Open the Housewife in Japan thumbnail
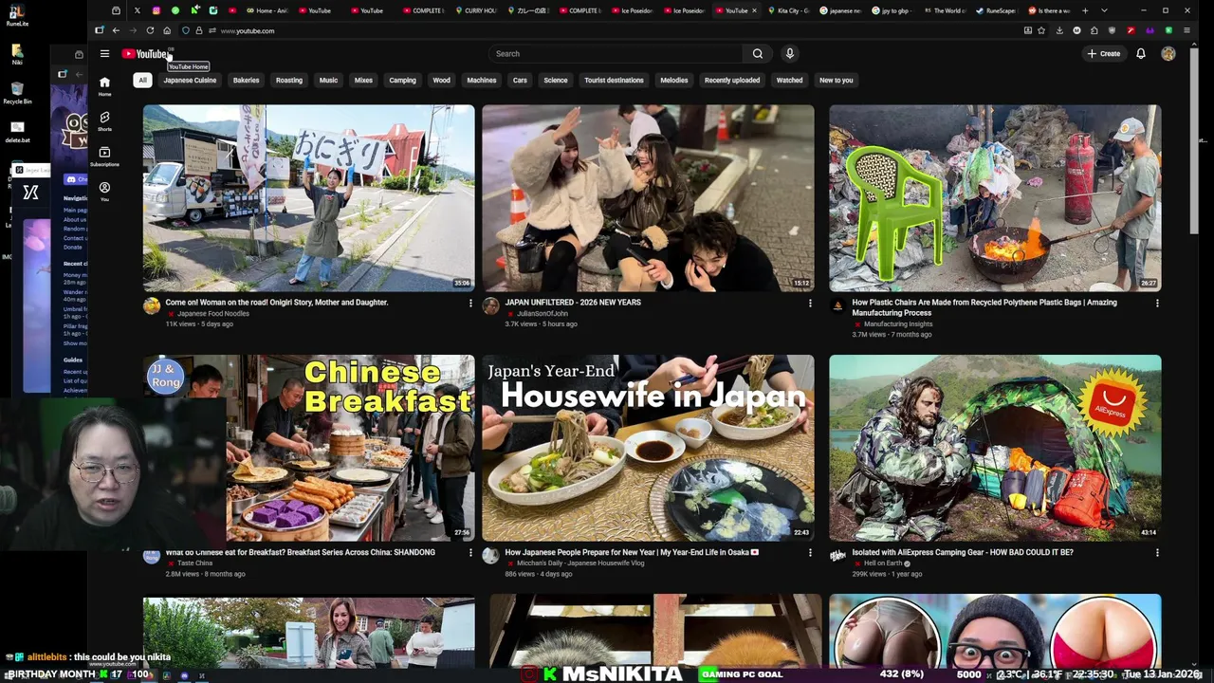 coord(648,448)
